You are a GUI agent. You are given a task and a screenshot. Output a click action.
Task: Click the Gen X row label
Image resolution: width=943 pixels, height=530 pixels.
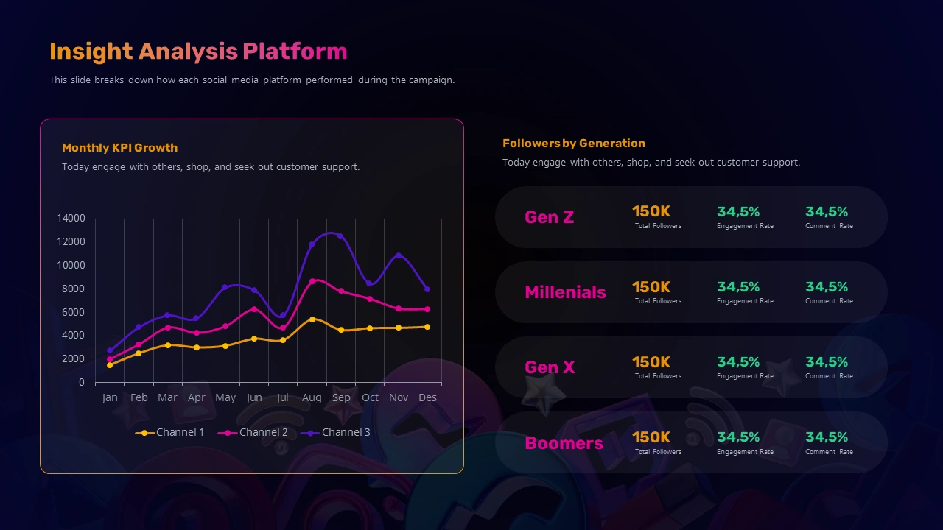coord(550,367)
